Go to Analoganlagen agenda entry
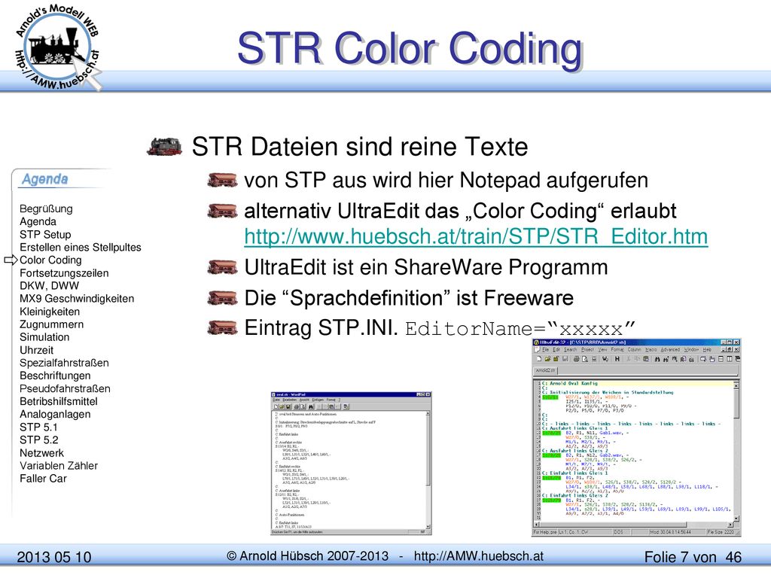Screen dimensions: 771x578 point(55,414)
